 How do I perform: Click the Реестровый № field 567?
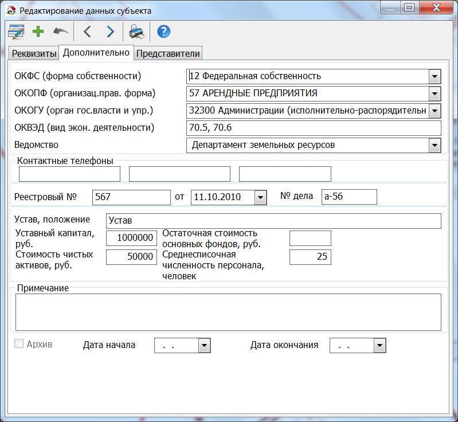pos(131,197)
